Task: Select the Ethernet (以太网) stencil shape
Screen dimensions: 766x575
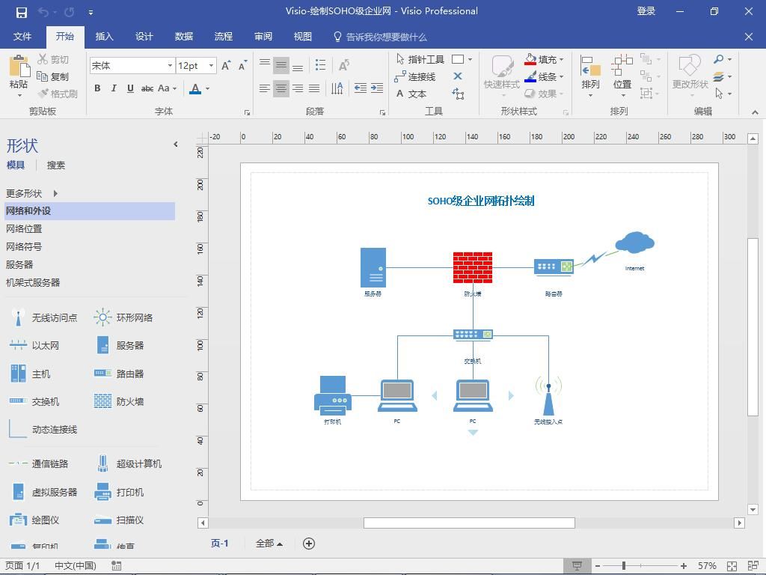Action: tap(34, 346)
